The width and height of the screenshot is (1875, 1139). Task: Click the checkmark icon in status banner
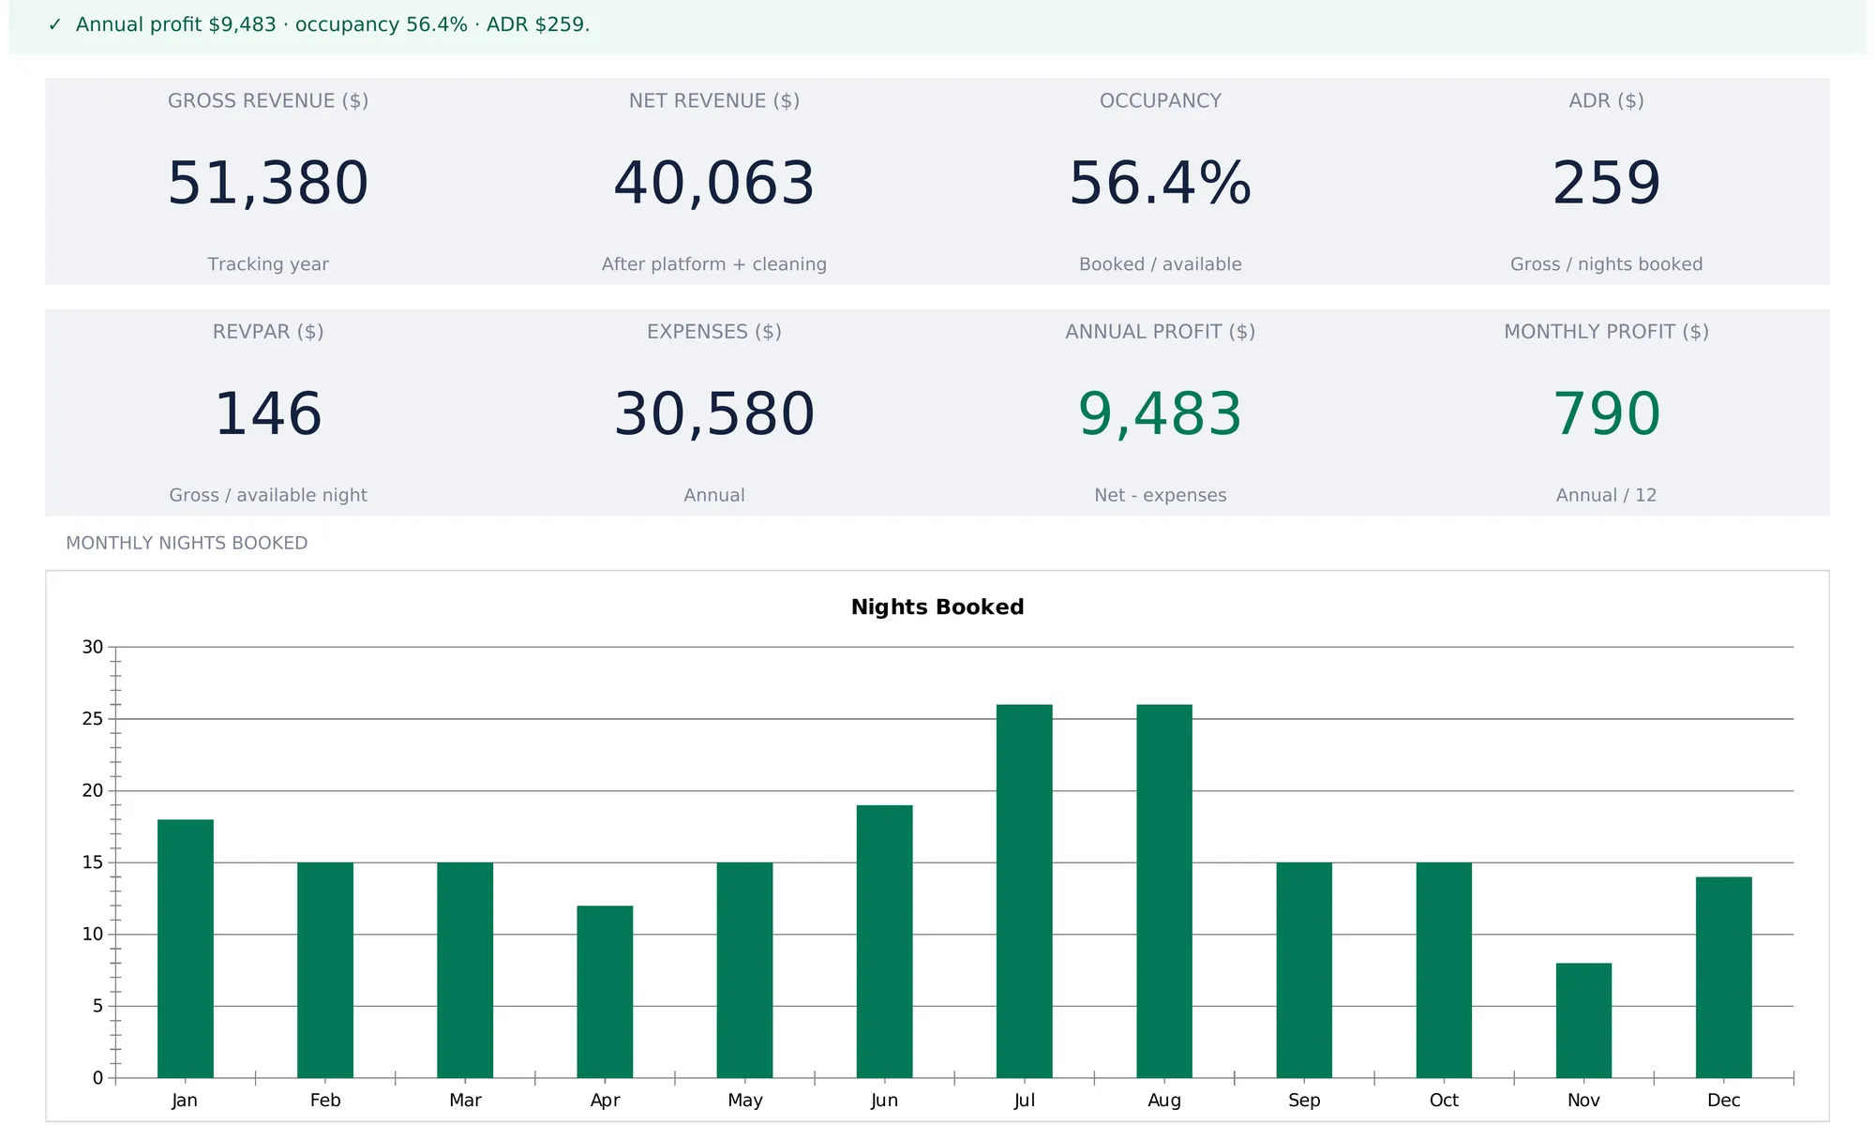[x=54, y=25]
